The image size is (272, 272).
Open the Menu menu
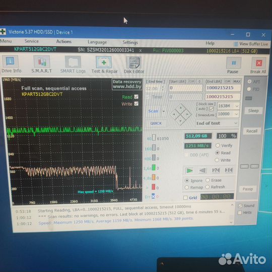pyautogui.click(x=6, y=41)
